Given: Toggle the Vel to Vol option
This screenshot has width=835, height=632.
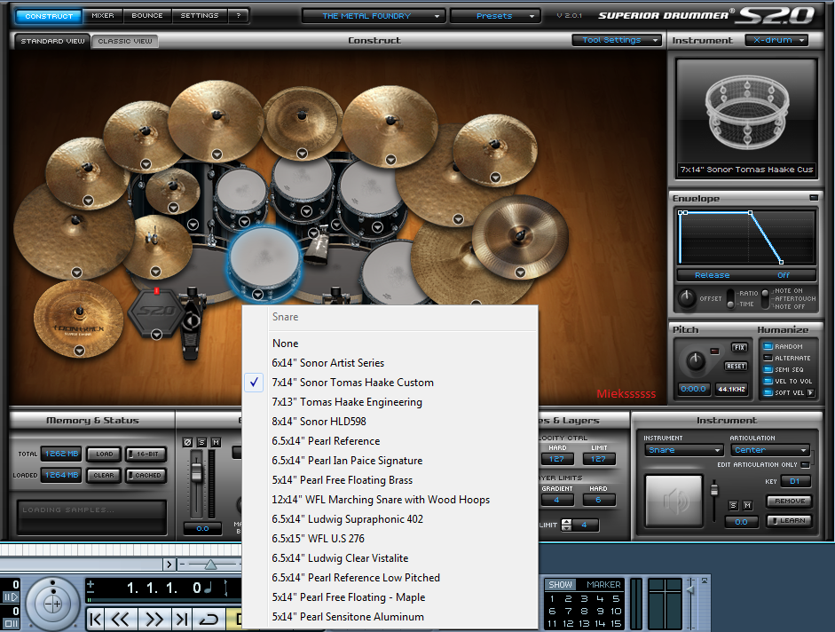Looking at the screenshot, I should [x=768, y=381].
